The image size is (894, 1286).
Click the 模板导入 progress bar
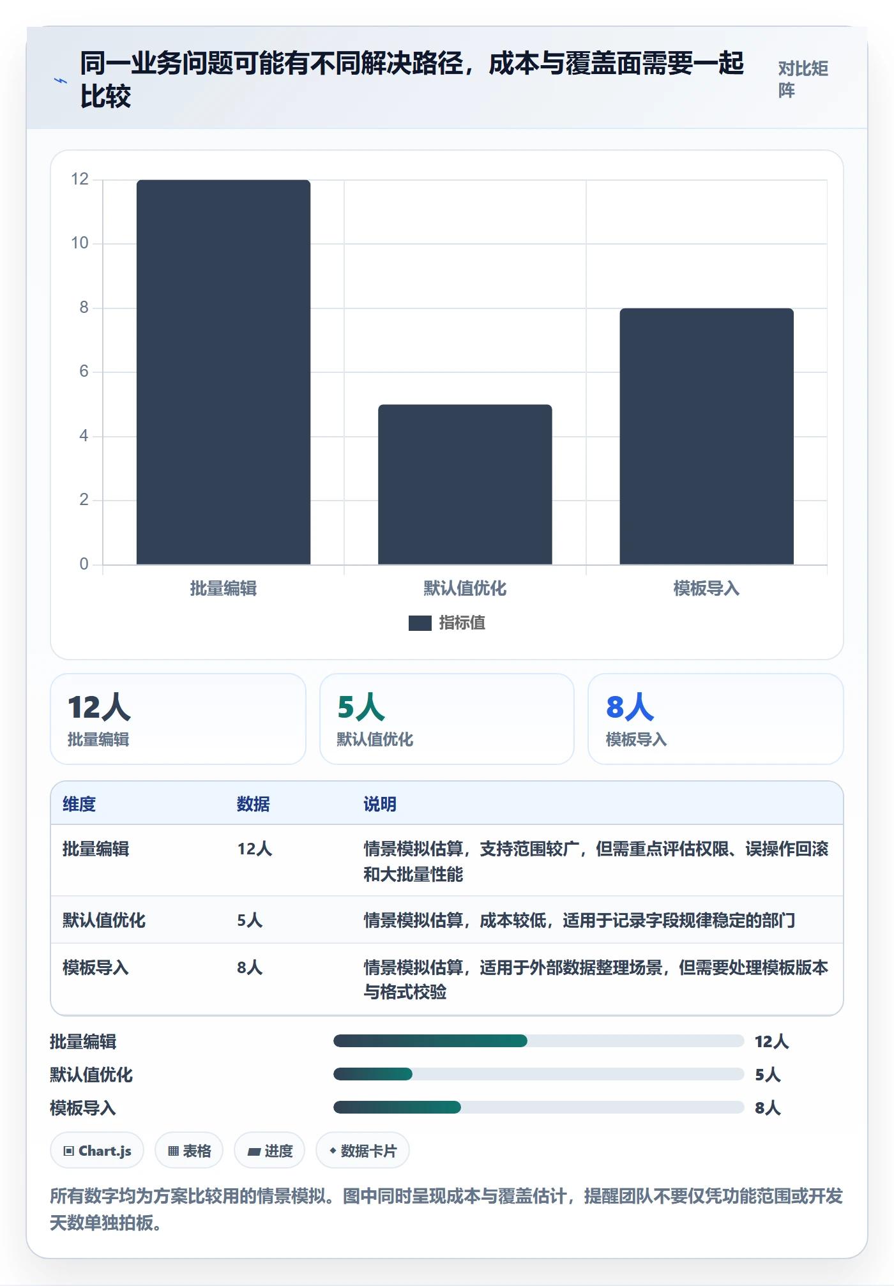pos(538,1108)
